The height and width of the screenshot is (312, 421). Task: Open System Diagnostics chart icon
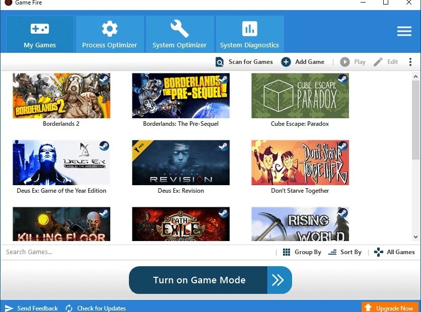click(249, 29)
